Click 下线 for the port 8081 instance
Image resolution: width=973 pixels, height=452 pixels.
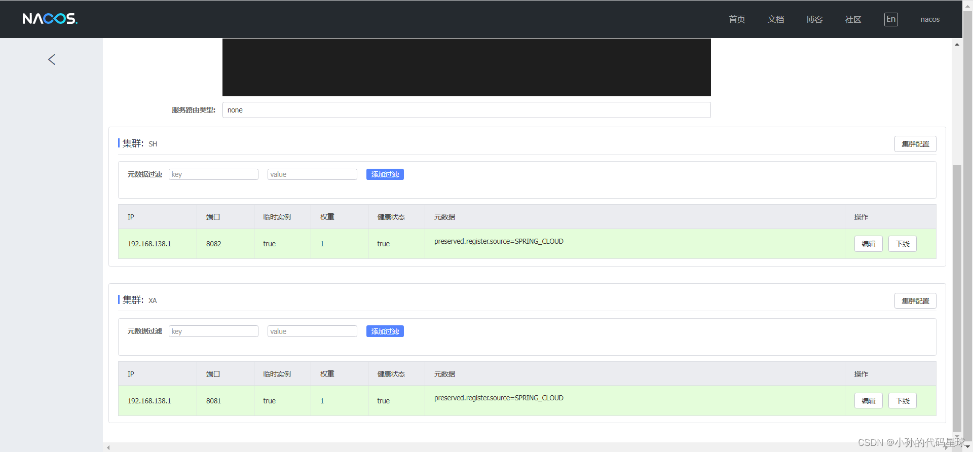coord(903,401)
